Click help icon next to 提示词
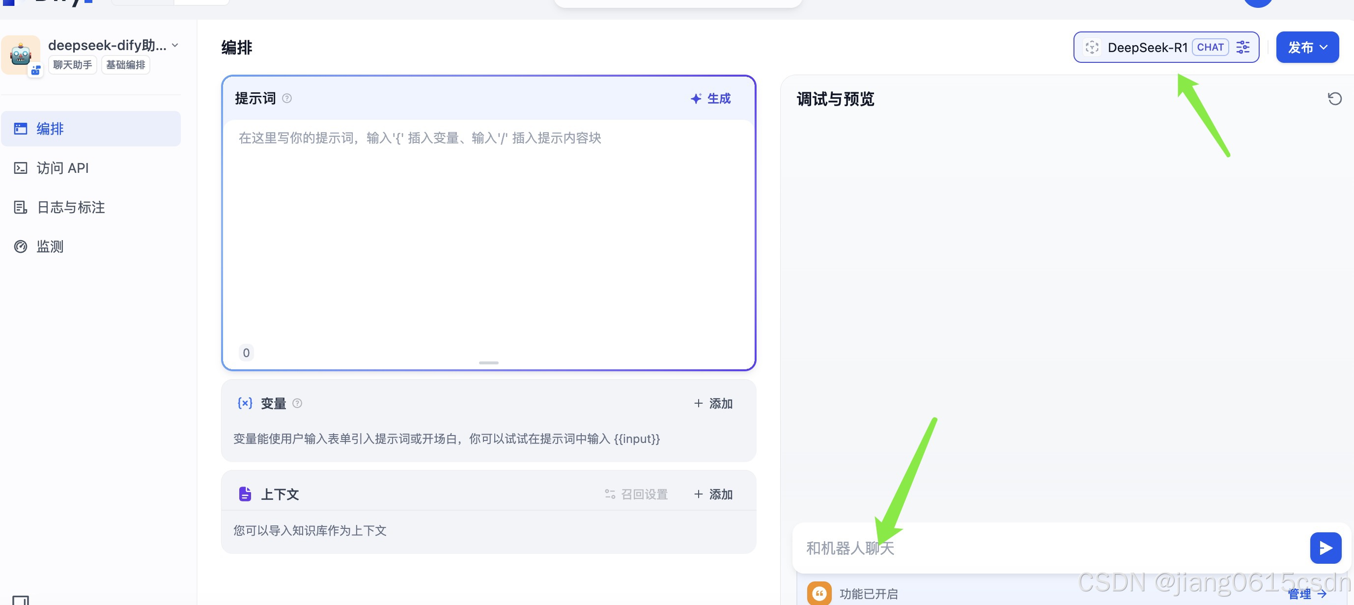This screenshot has height=605, width=1354. click(287, 98)
